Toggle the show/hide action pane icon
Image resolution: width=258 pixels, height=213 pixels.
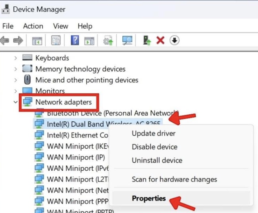coord(89,41)
